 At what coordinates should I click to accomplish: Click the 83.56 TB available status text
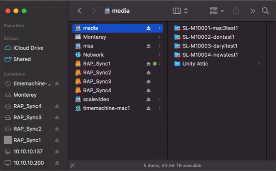[x=182, y=166]
